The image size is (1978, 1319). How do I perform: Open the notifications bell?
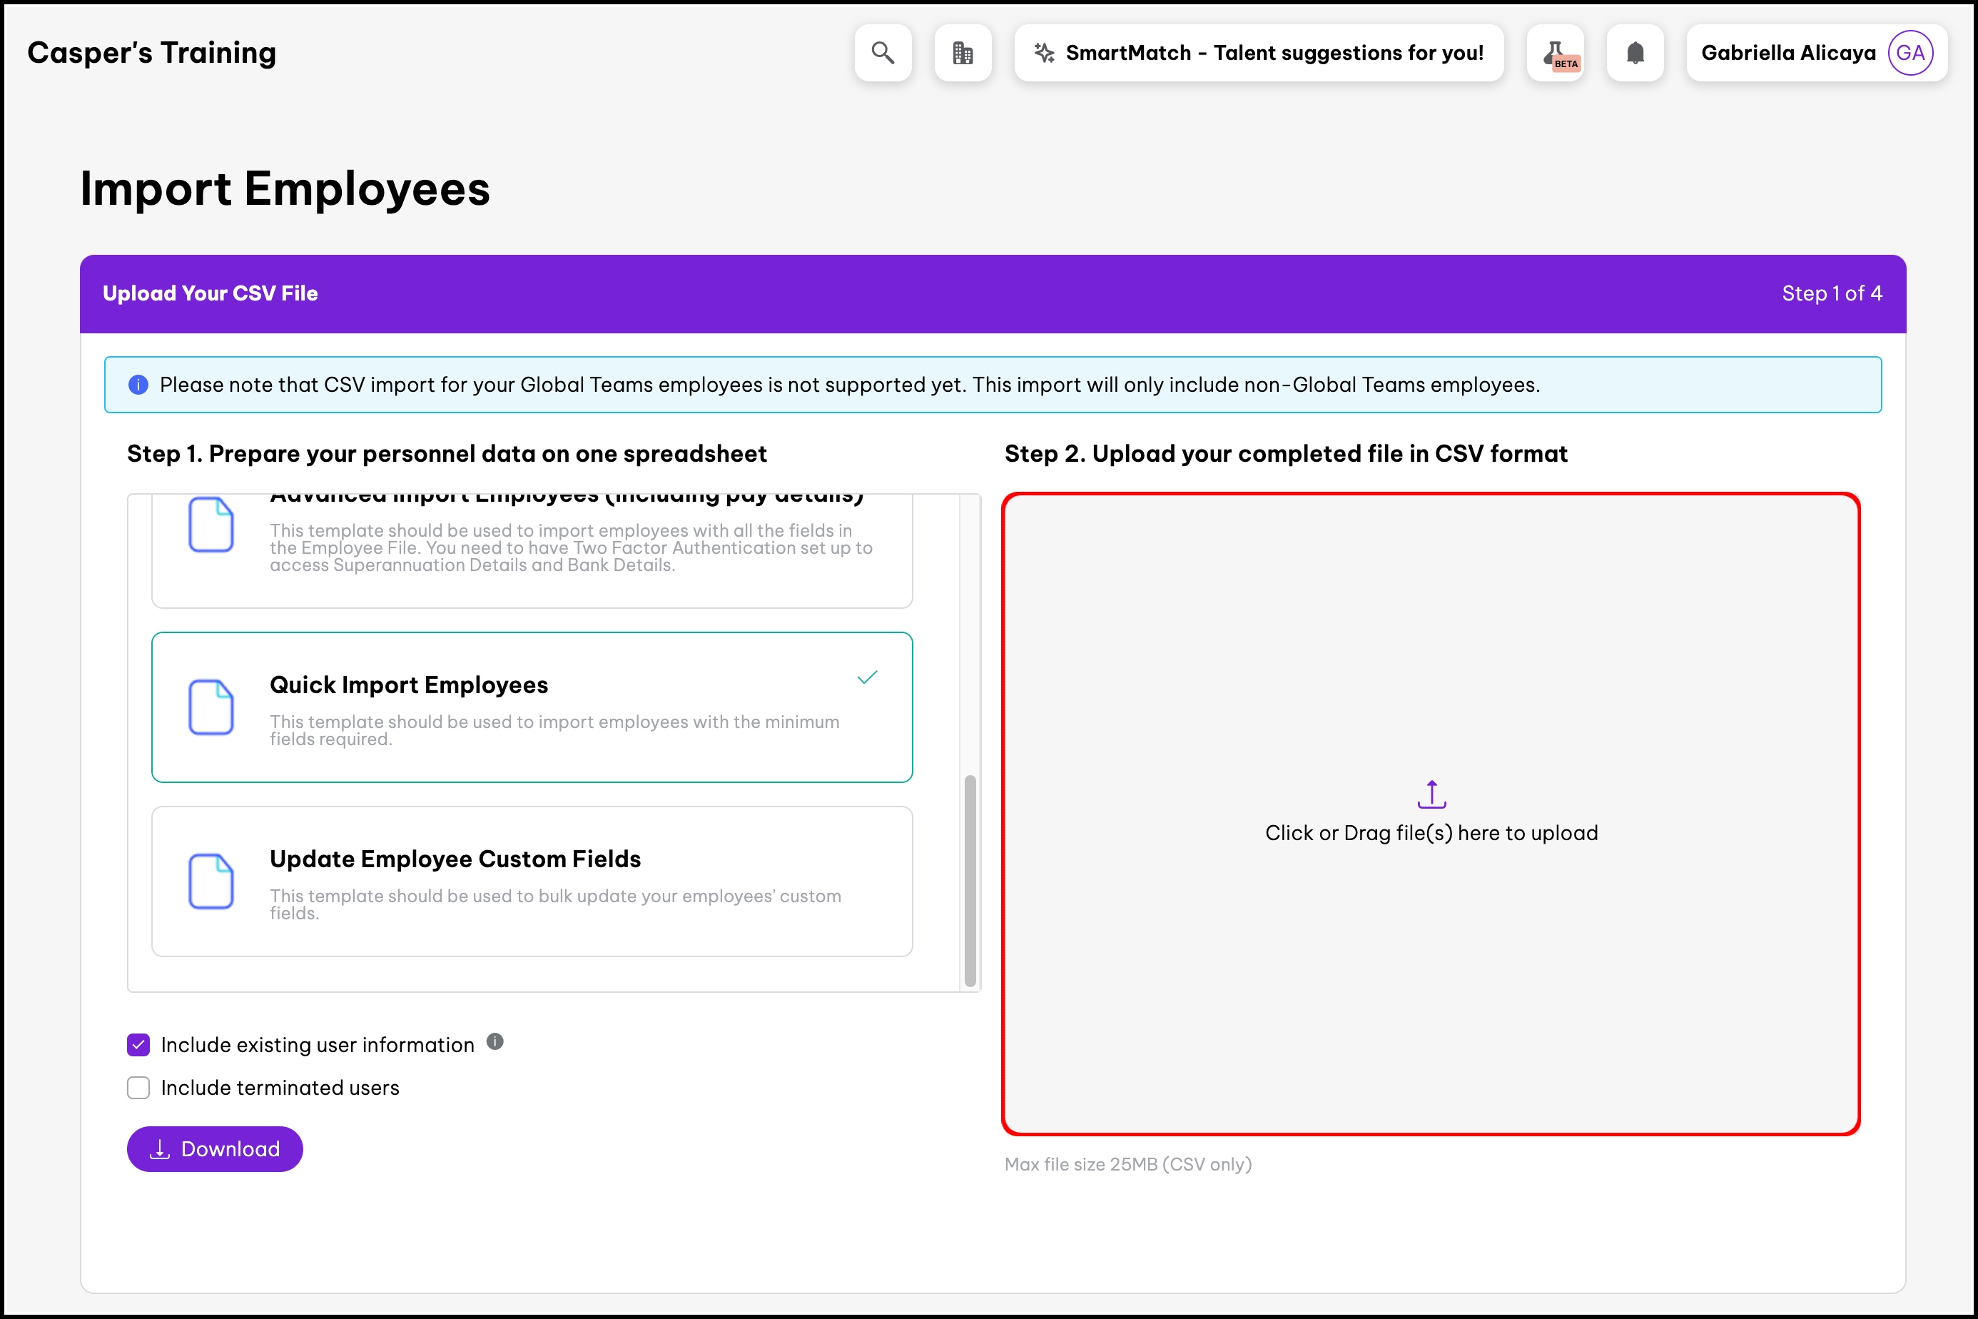pyautogui.click(x=1634, y=53)
